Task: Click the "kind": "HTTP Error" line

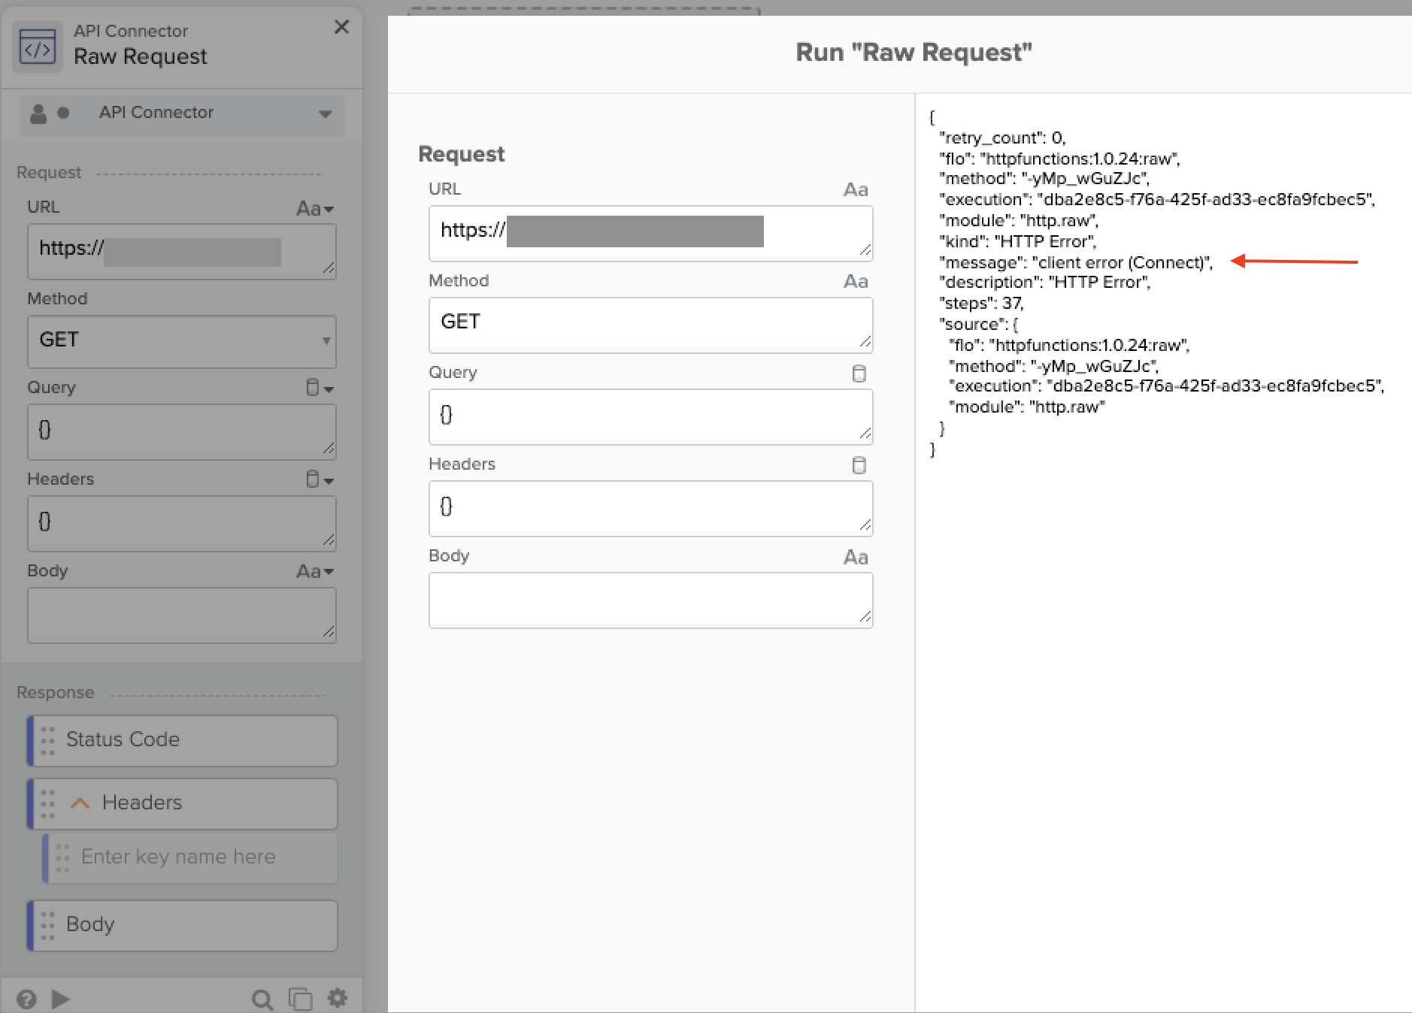Action: (1017, 241)
